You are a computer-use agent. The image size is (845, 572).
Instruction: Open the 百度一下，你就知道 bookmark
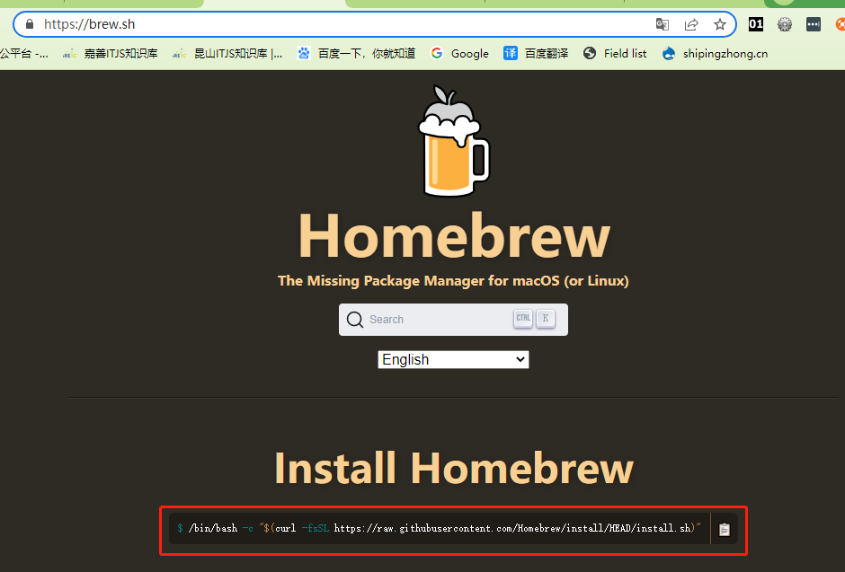(357, 53)
